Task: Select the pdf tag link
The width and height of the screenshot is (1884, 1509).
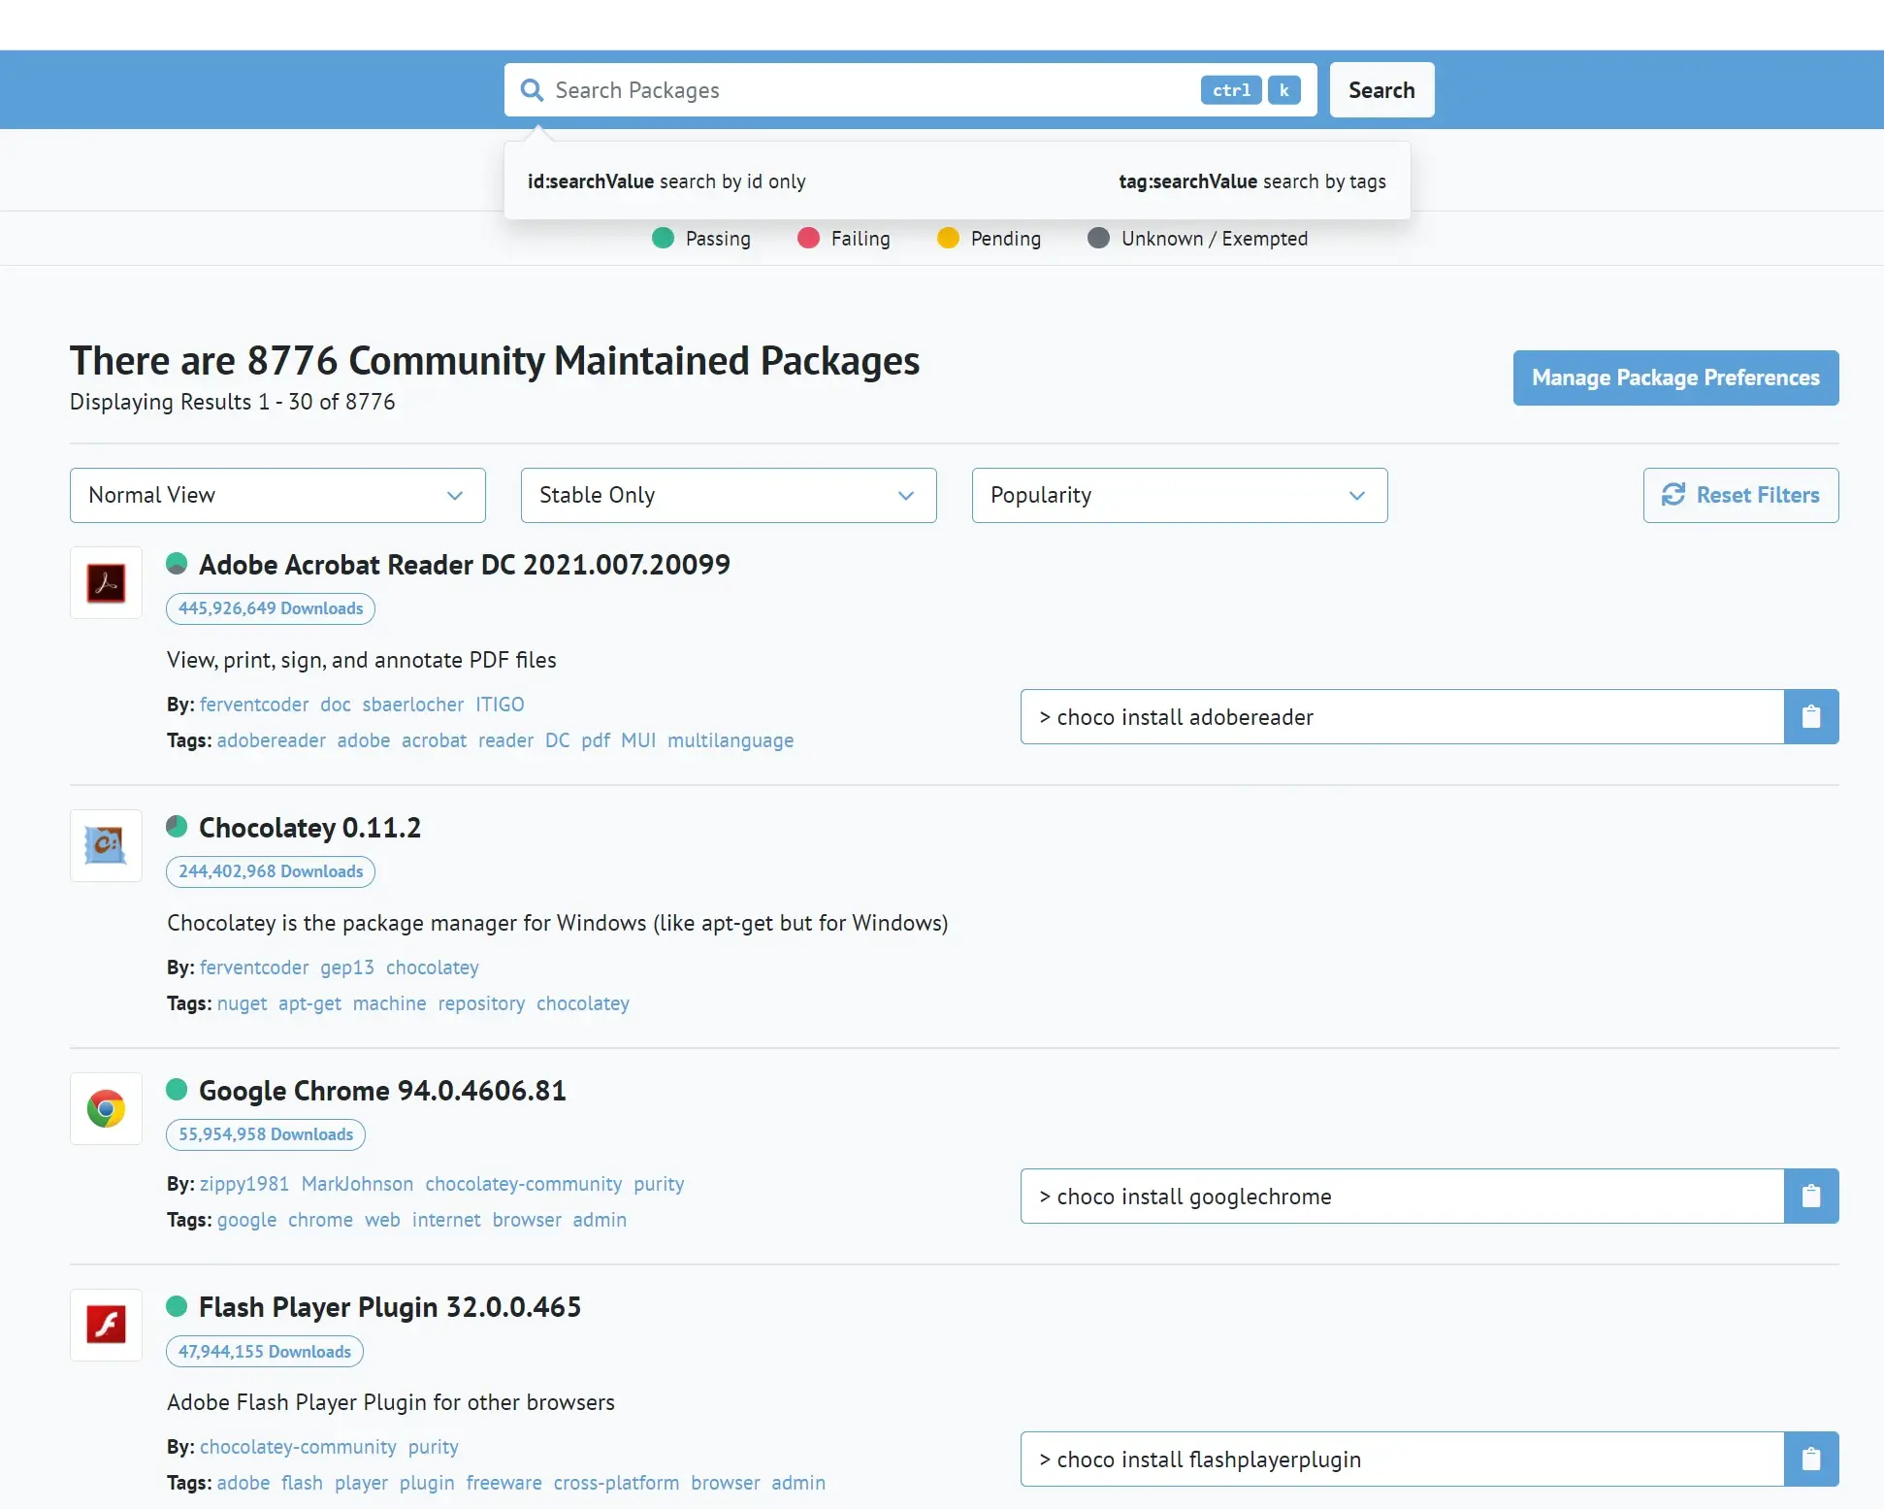Action: [x=596, y=740]
